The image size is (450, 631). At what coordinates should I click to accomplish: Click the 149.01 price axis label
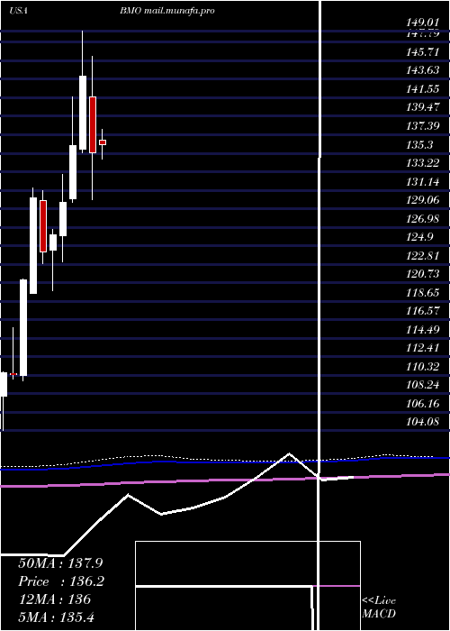pyautogui.click(x=422, y=22)
